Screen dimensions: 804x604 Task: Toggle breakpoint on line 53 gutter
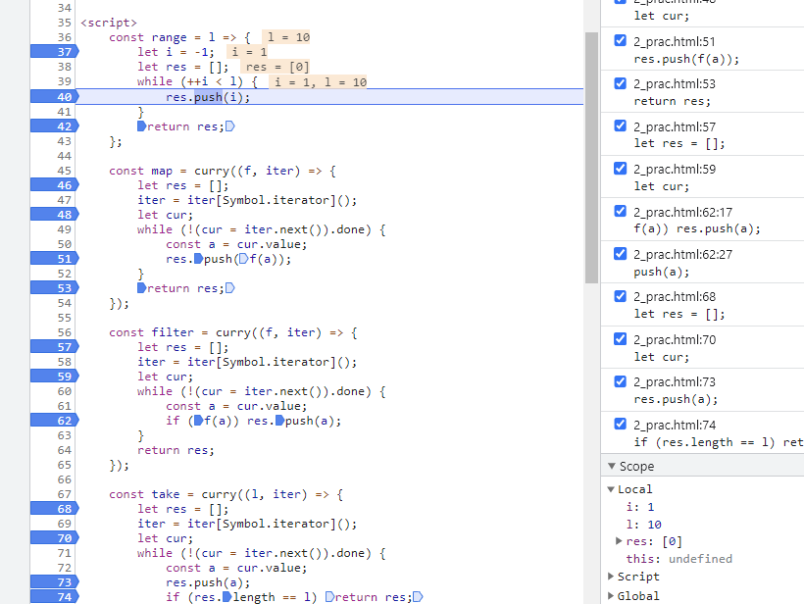54,288
